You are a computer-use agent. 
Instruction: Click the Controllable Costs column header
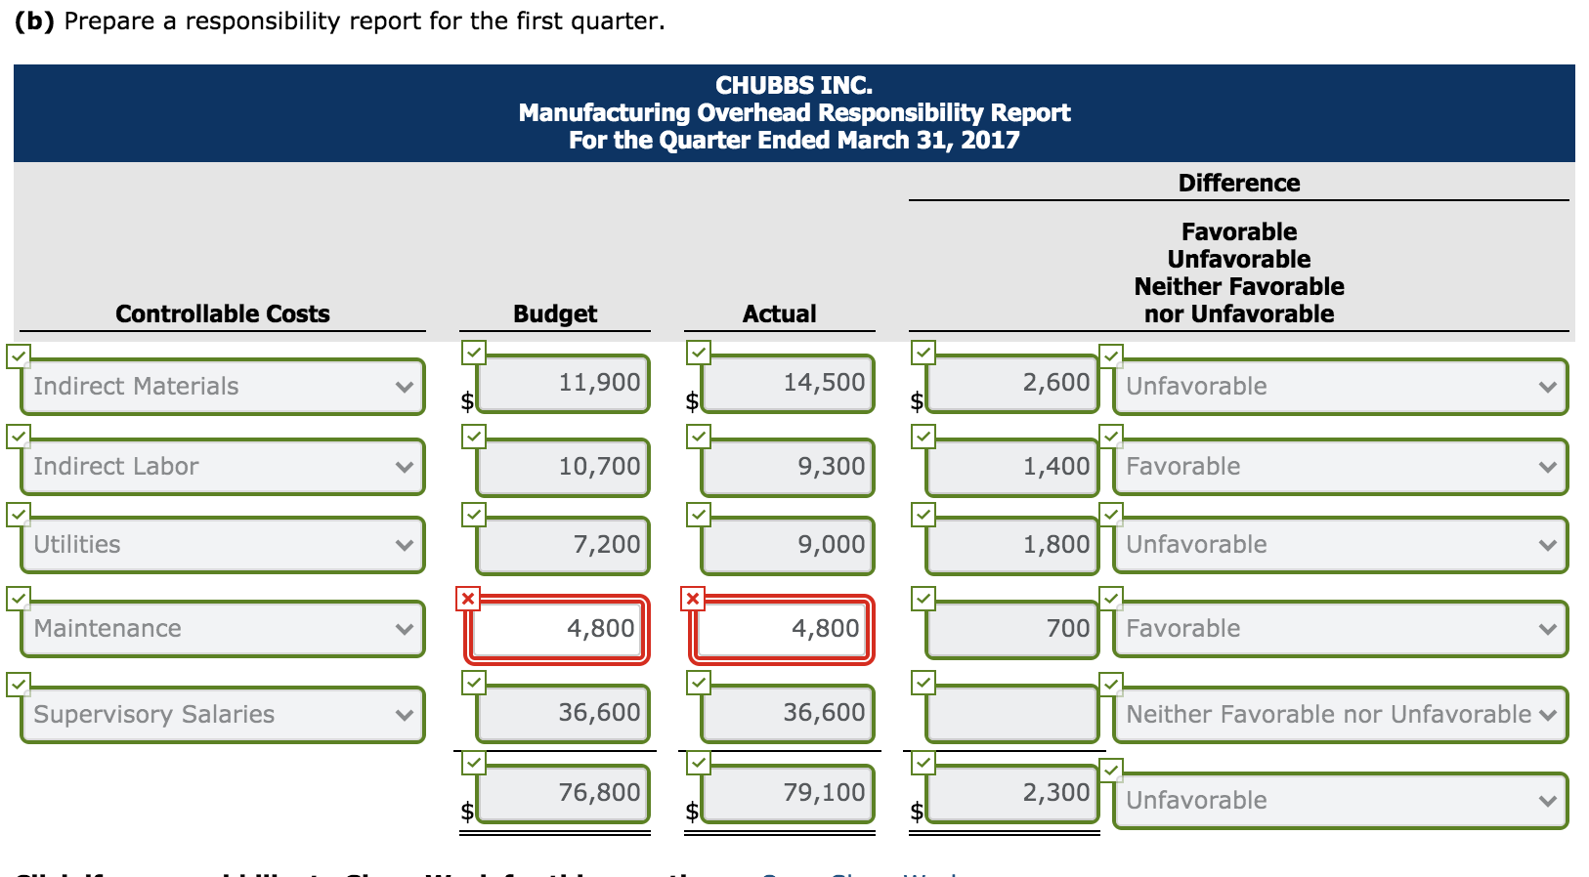(x=223, y=314)
